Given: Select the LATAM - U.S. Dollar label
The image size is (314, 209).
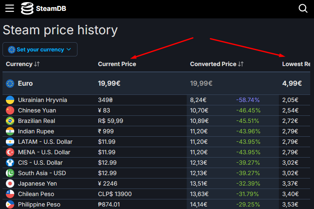Looking at the screenshot, I should 45,142.
